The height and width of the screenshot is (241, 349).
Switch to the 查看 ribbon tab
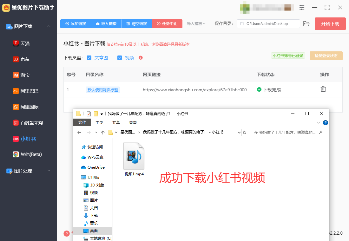click(x=133, y=123)
